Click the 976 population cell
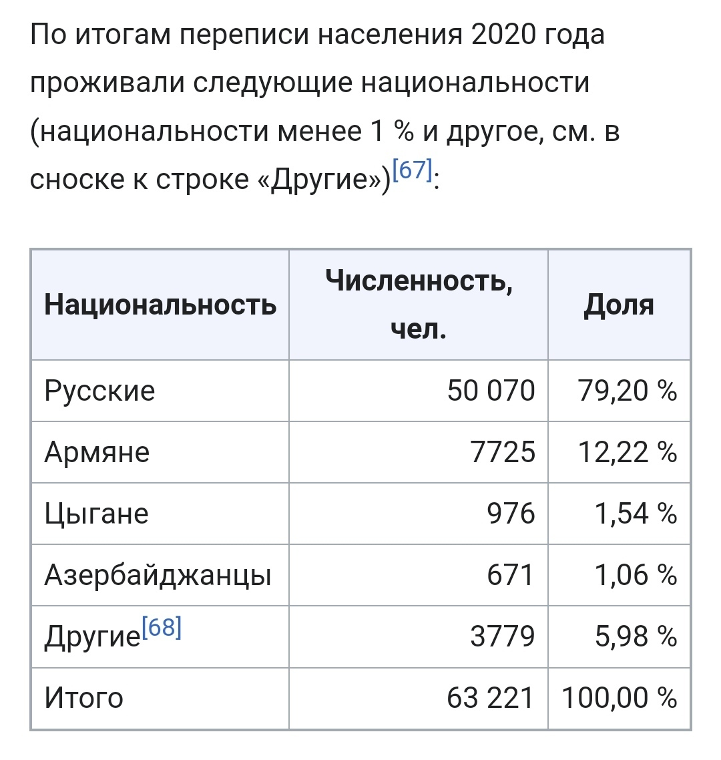 (511, 514)
